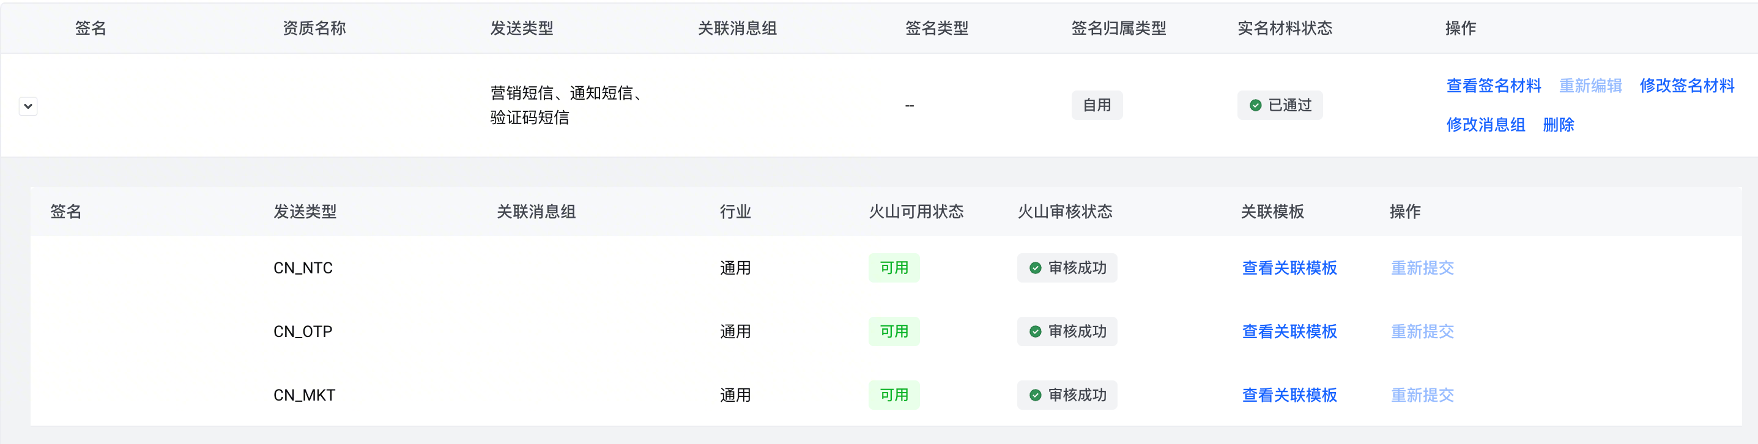
Task: Click 重新提交 in CN_NTC row
Action: click(x=1422, y=268)
